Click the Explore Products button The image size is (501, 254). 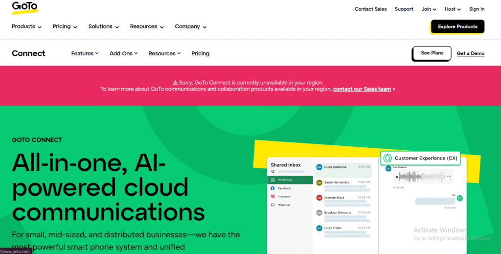coord(457,26)
